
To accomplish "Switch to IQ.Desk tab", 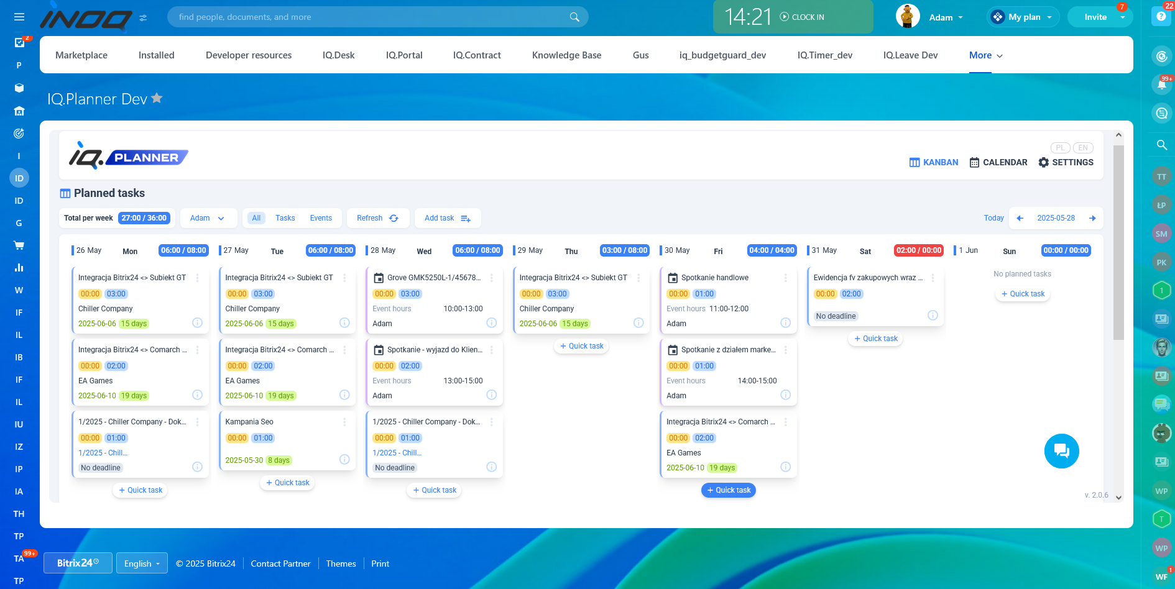I will (x=339, y=55).
